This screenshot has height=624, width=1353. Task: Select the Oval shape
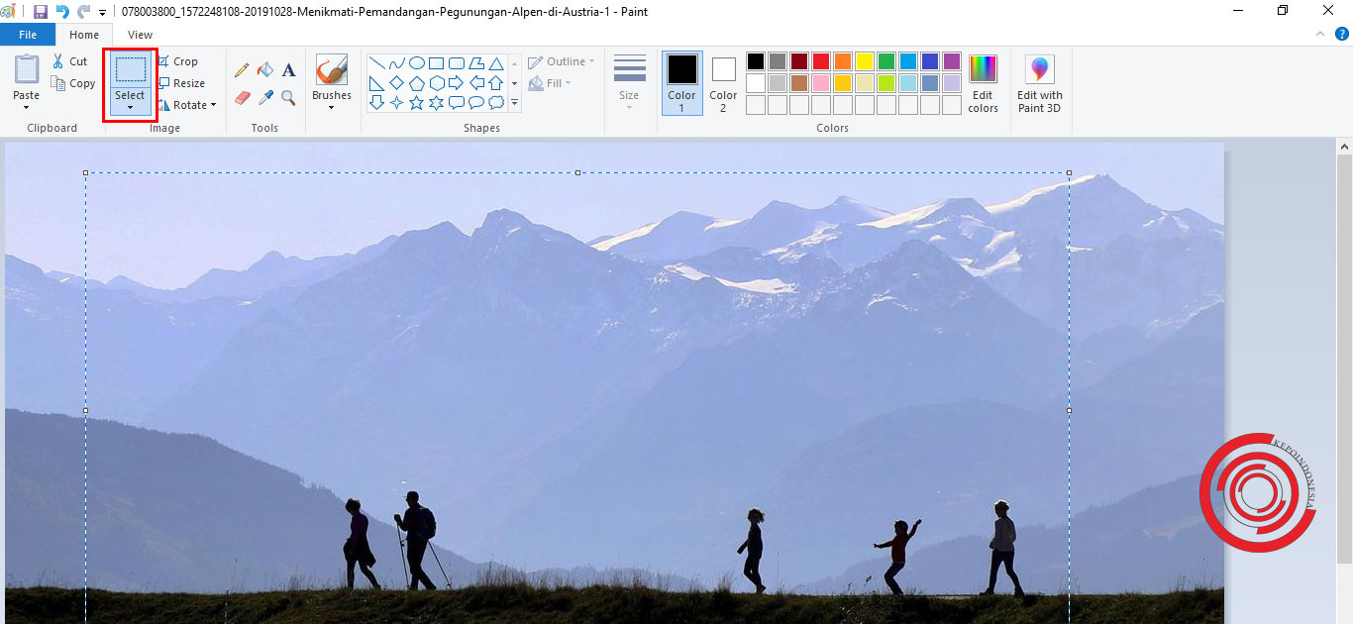418,62
